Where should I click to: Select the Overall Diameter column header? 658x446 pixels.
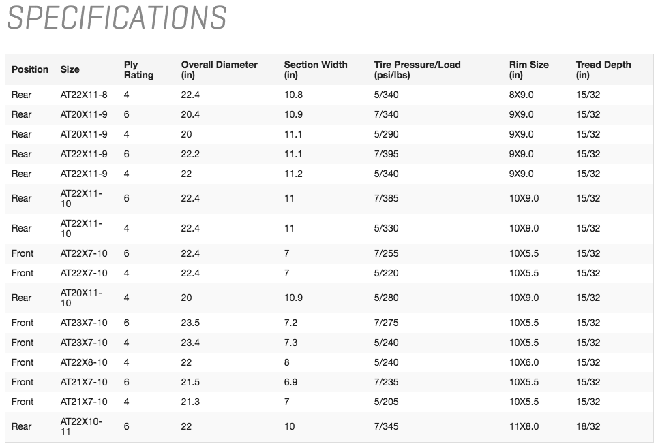(x=219, y=69)
